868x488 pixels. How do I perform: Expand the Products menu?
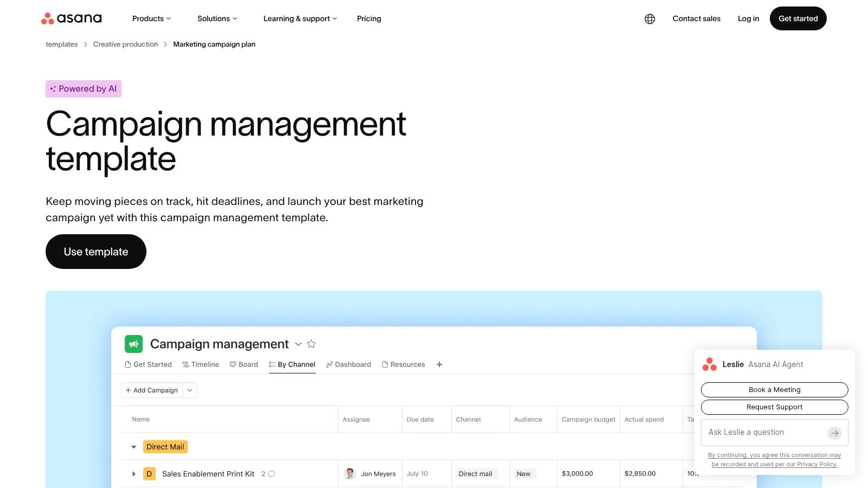pyautogui.click(x=152, y=18)
